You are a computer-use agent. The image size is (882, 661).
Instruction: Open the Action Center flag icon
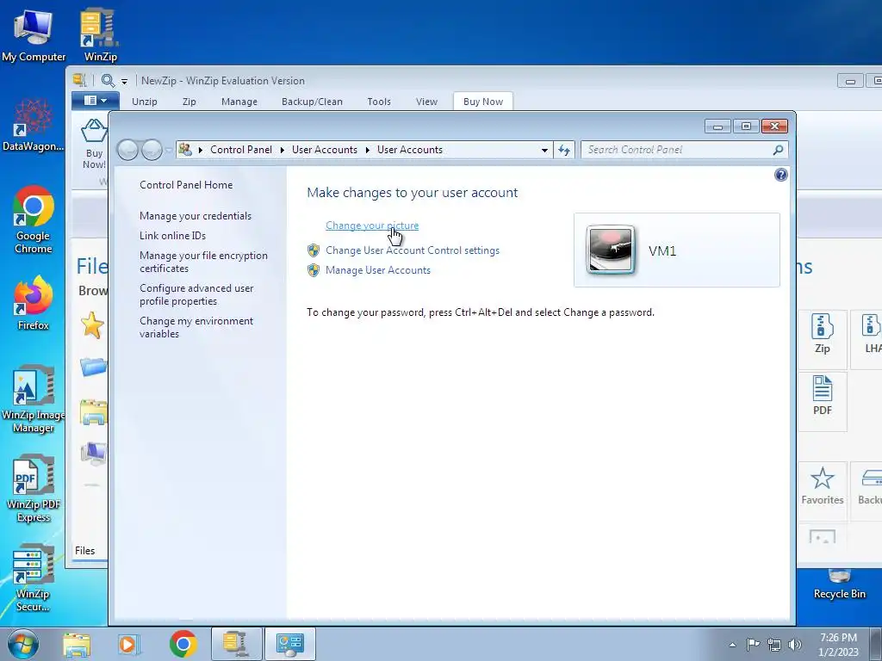tap(753, 644)
